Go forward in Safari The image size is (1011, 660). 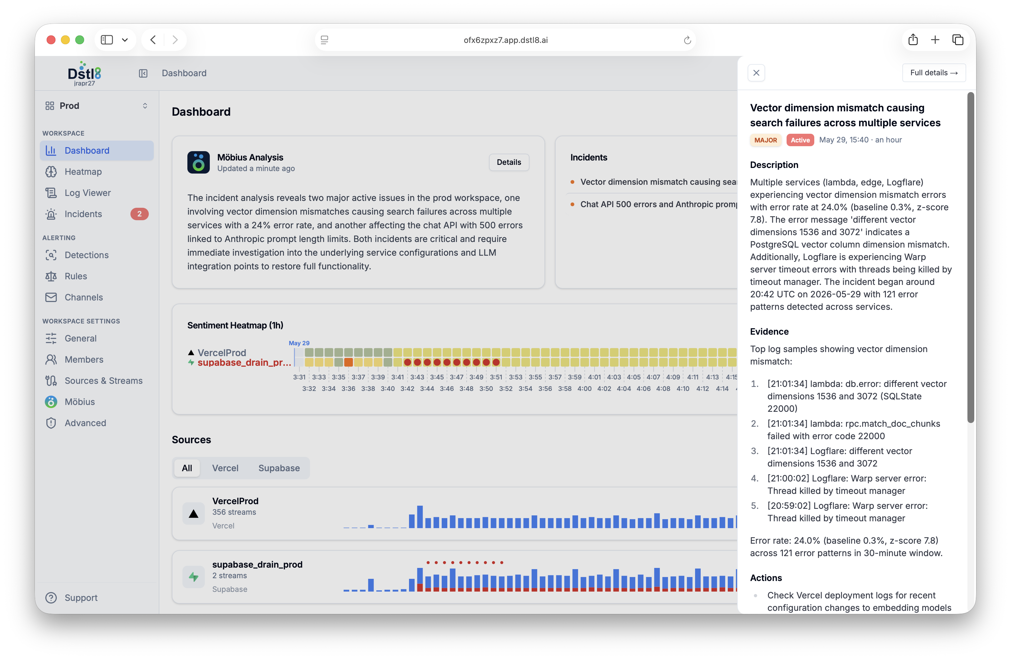175,40
